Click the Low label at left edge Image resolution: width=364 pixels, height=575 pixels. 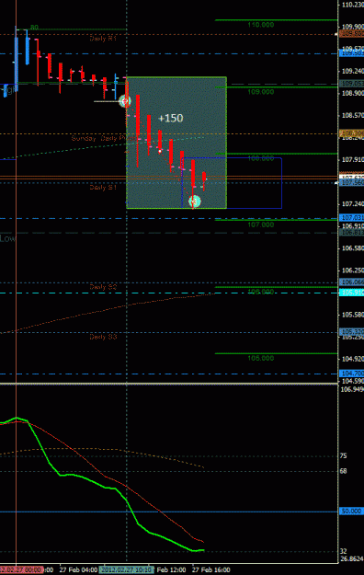click(x=7, y=238)
